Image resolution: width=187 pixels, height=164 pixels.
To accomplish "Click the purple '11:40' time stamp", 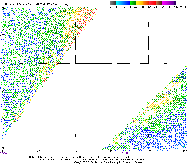I will 125,153.
